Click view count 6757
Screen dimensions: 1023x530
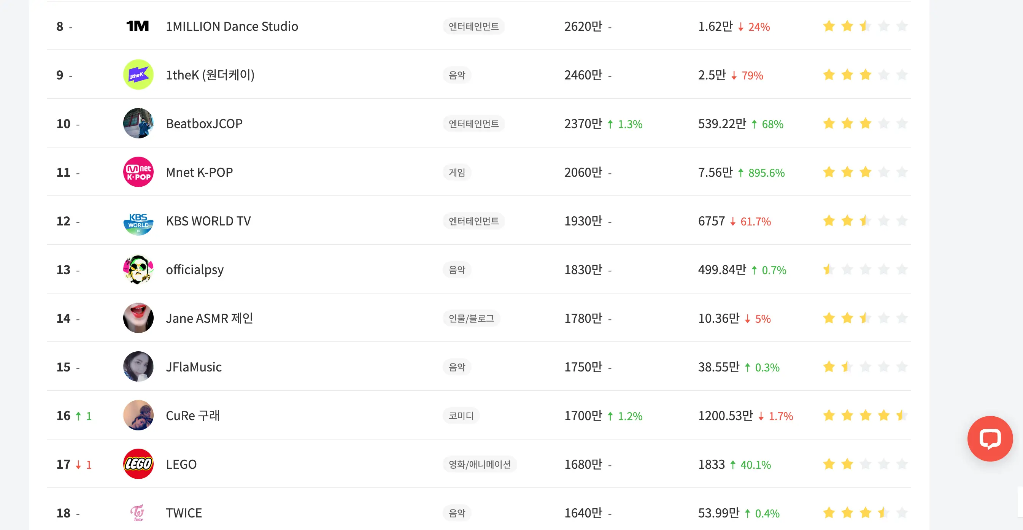711,221
